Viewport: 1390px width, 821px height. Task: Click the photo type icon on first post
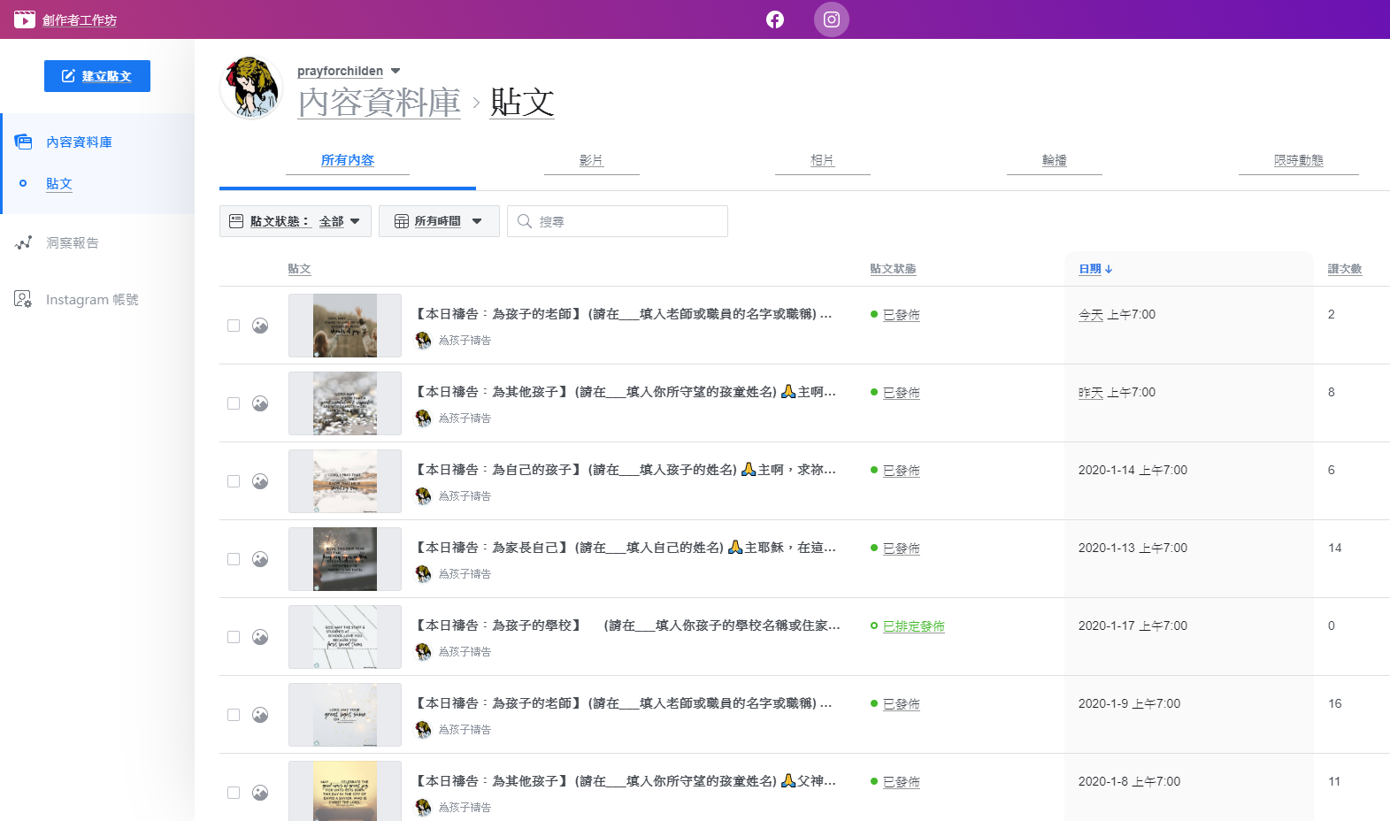click(x=260, y=326)
